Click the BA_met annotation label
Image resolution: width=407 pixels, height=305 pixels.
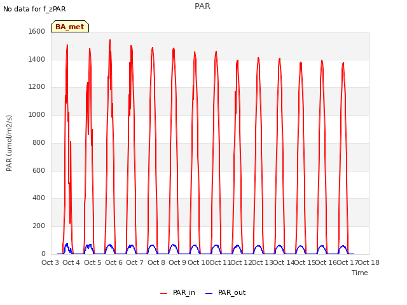(70, 27)
